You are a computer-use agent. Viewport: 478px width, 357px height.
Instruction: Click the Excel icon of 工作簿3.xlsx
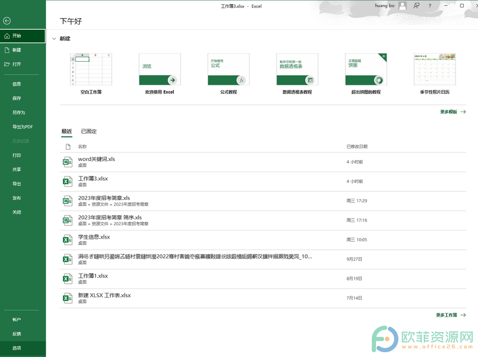[67, 181]
